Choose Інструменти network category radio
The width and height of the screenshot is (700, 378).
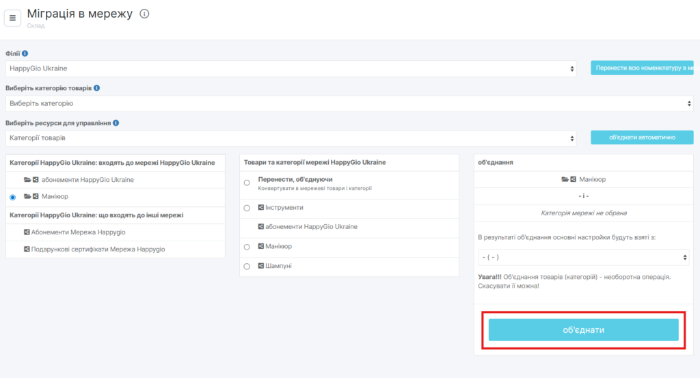click(x=247, y=207)
